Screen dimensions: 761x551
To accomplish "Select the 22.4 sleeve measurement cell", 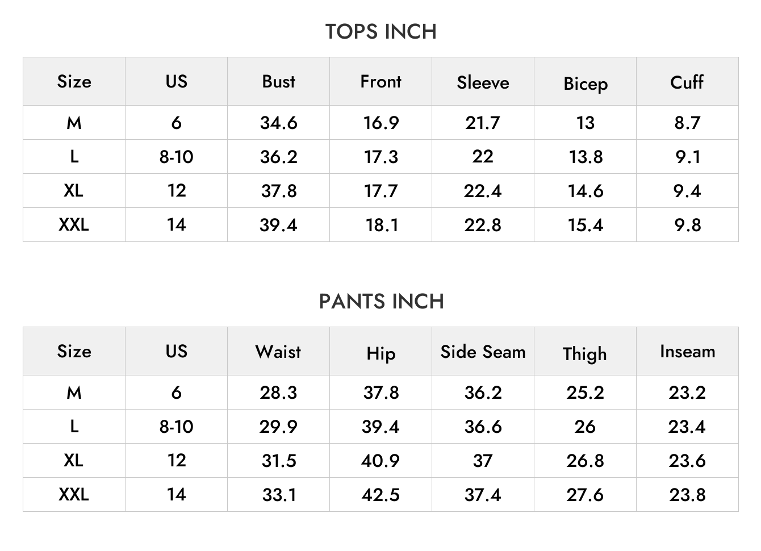I will click(x=483, y=191).
